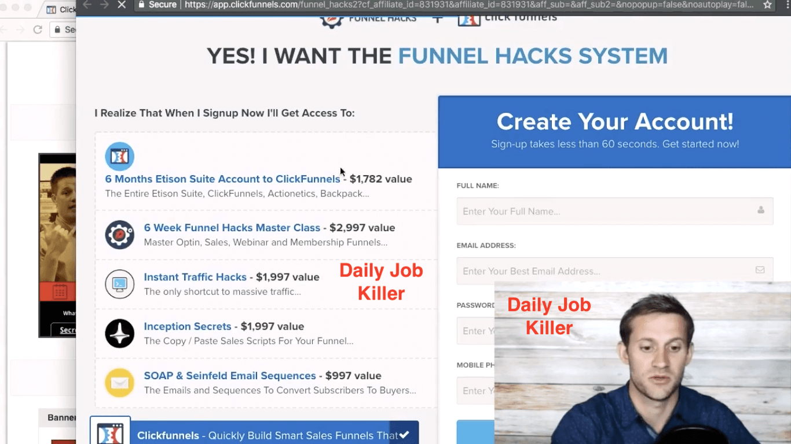The width and height of the screenshot is (791, 444).
Task: Switch to the background window's Click... tab
Action: [x=61, y=10]
